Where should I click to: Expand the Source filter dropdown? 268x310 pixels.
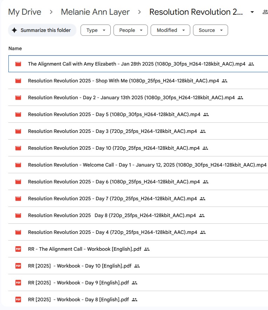tap(210, 30)
